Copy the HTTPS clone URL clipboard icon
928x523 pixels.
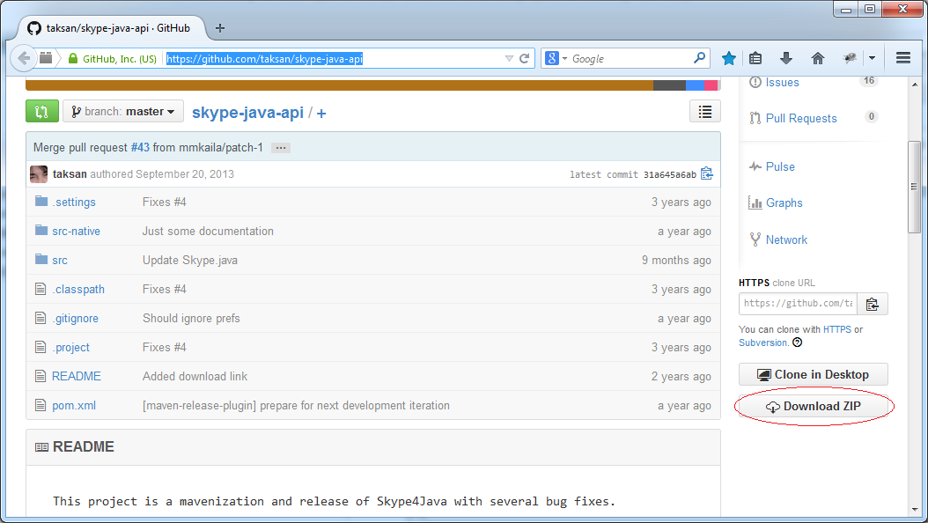coord(872,304)
